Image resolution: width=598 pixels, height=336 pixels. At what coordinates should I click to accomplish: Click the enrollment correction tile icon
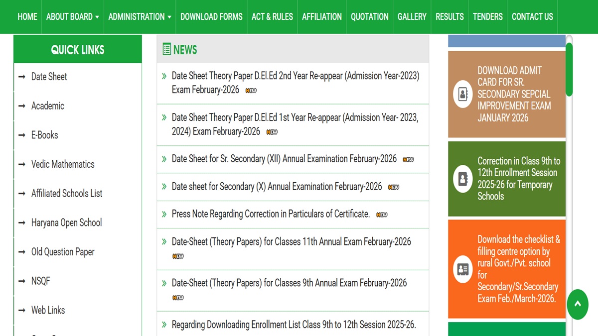[x=462, y=179]
